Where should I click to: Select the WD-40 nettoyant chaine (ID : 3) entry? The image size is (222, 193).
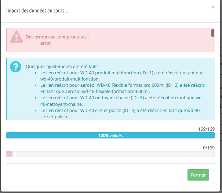click(x=121, y=100)
